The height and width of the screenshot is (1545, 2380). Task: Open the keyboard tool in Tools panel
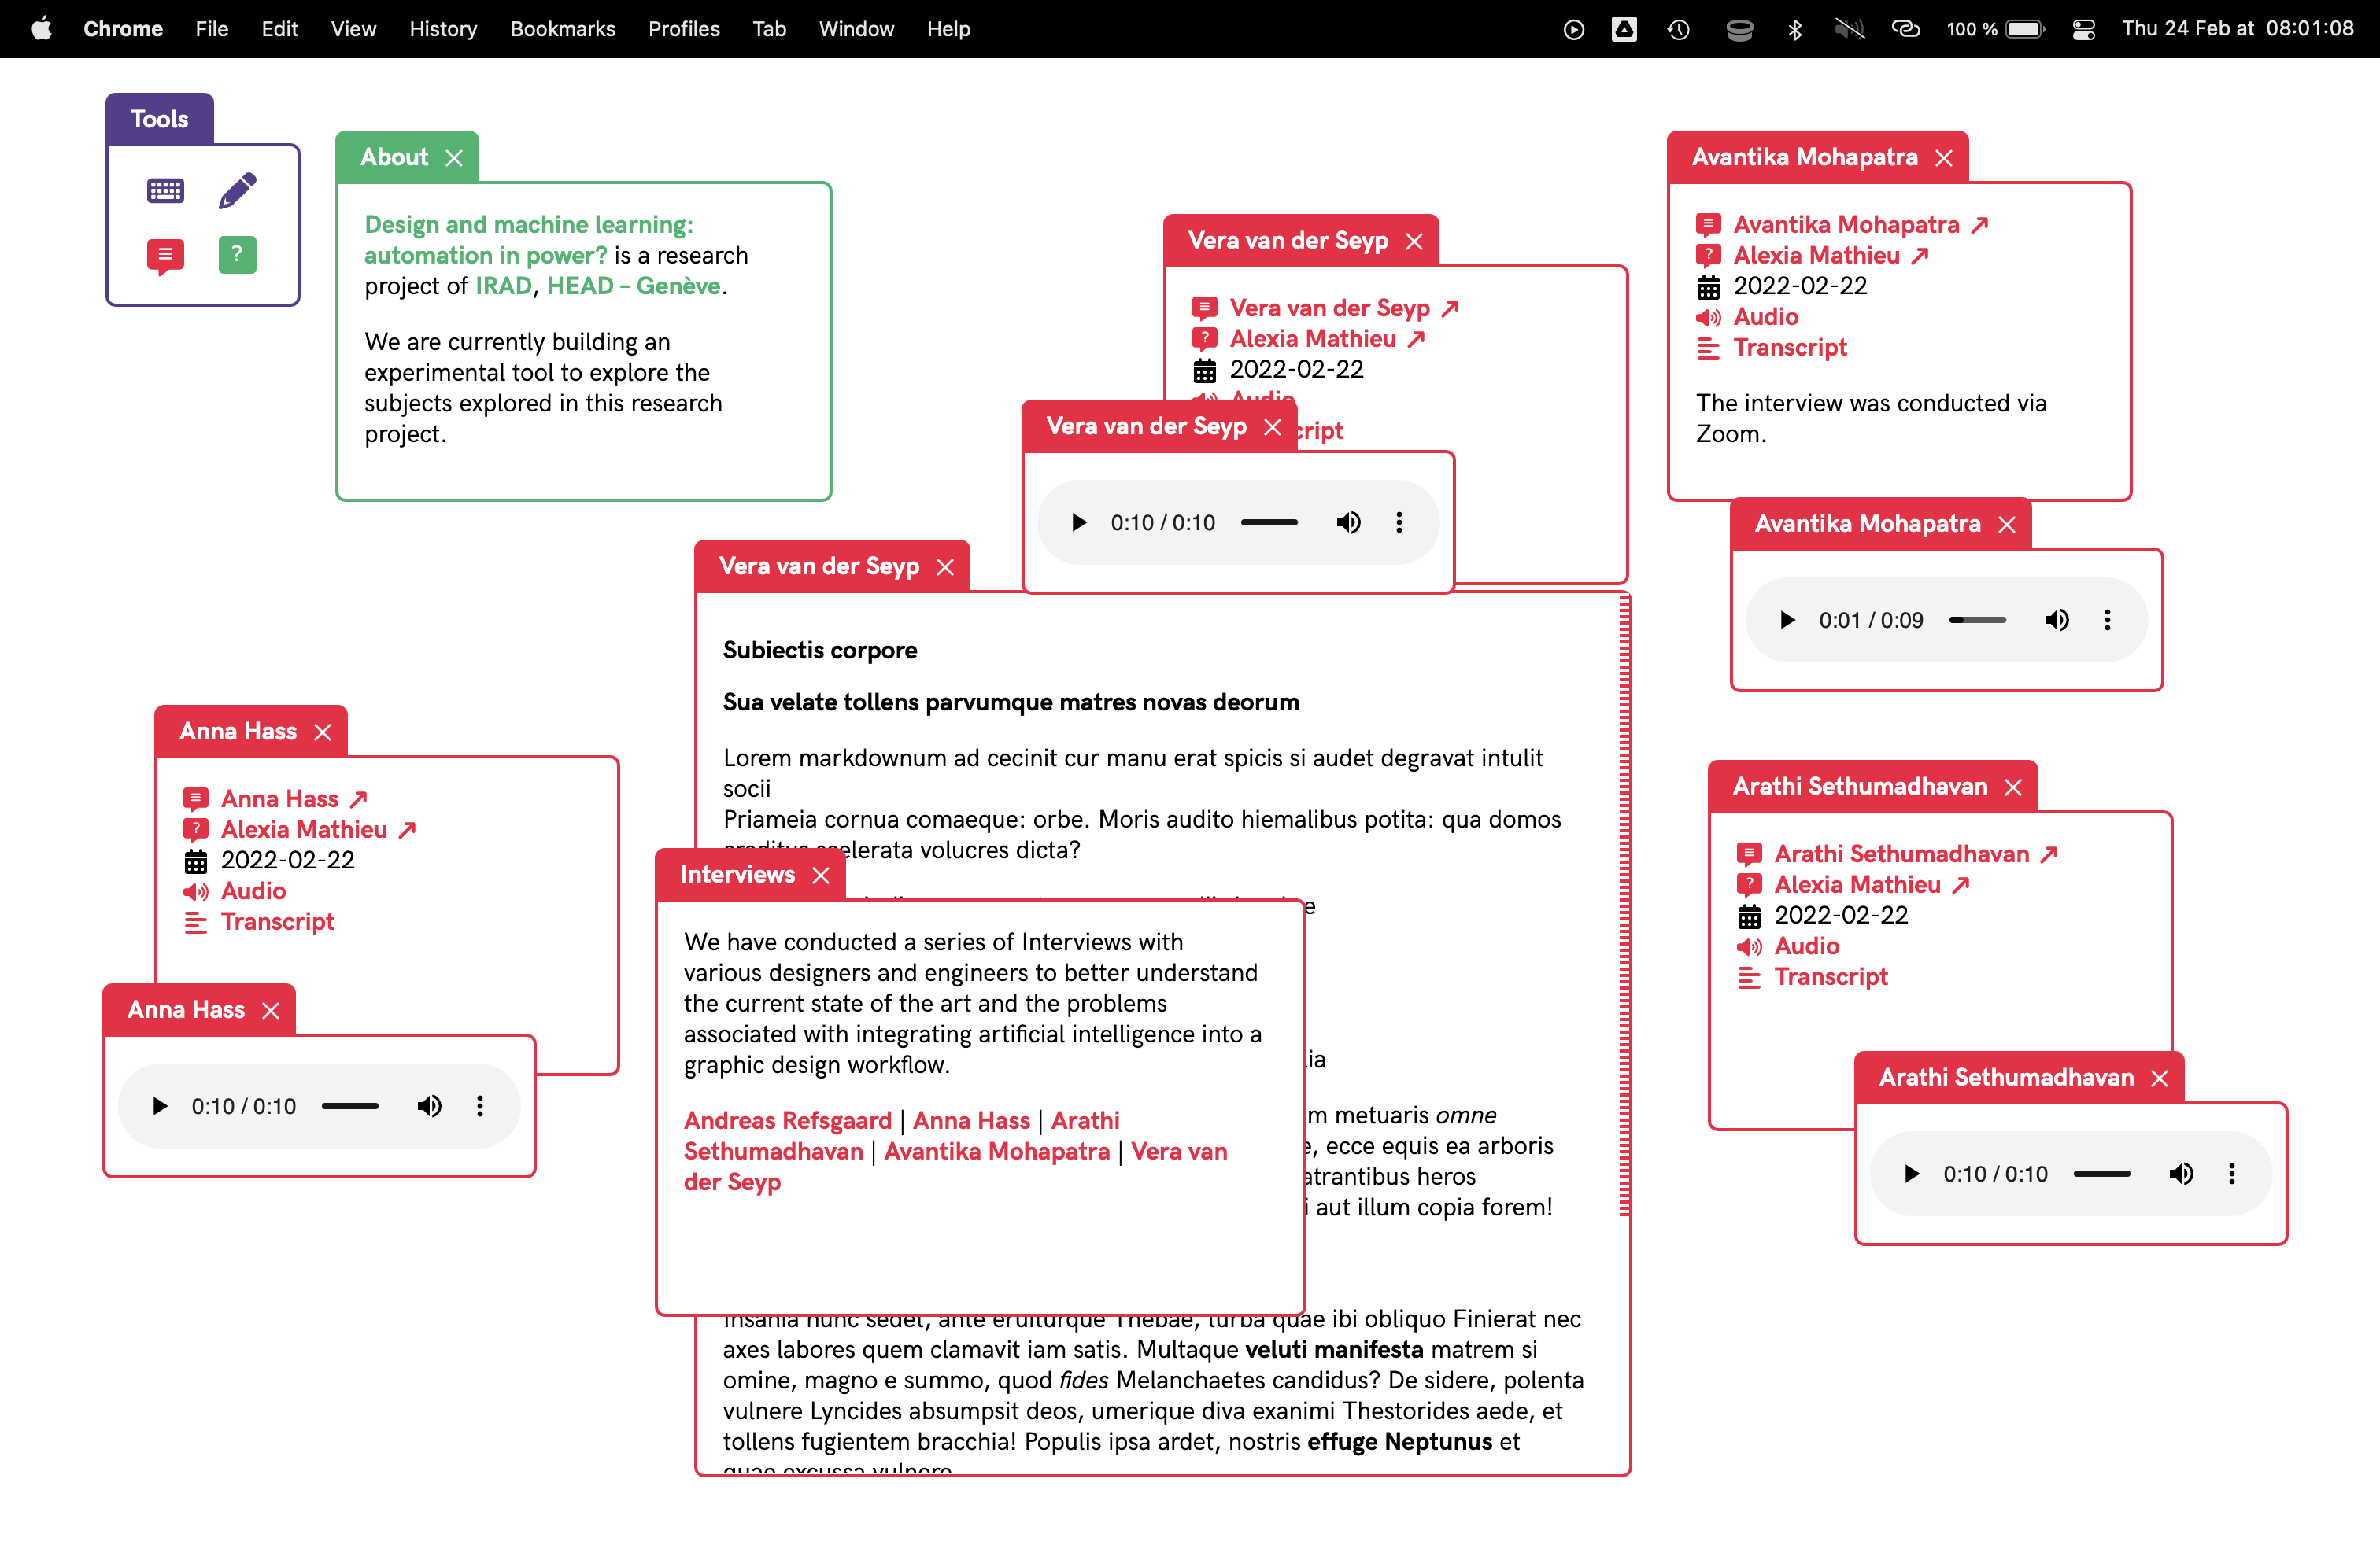point(165,191)
